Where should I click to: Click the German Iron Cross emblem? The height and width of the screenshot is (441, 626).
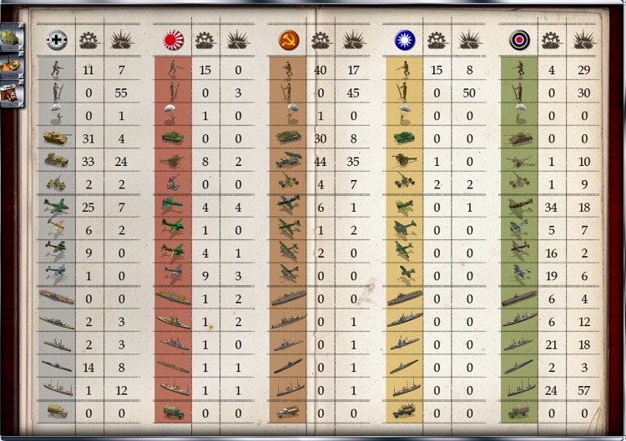(x=56, y=40)
